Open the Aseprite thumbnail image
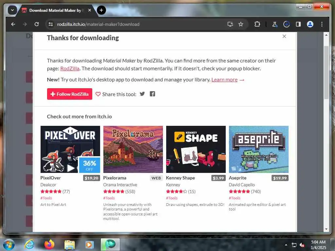Screen dimensions: 335x251 (x=259, y=149)
